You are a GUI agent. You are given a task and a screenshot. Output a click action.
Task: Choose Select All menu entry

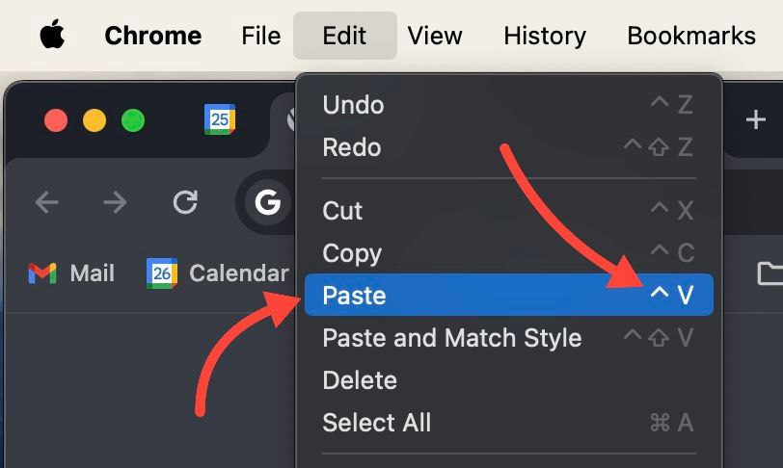[x=509, y=422]
